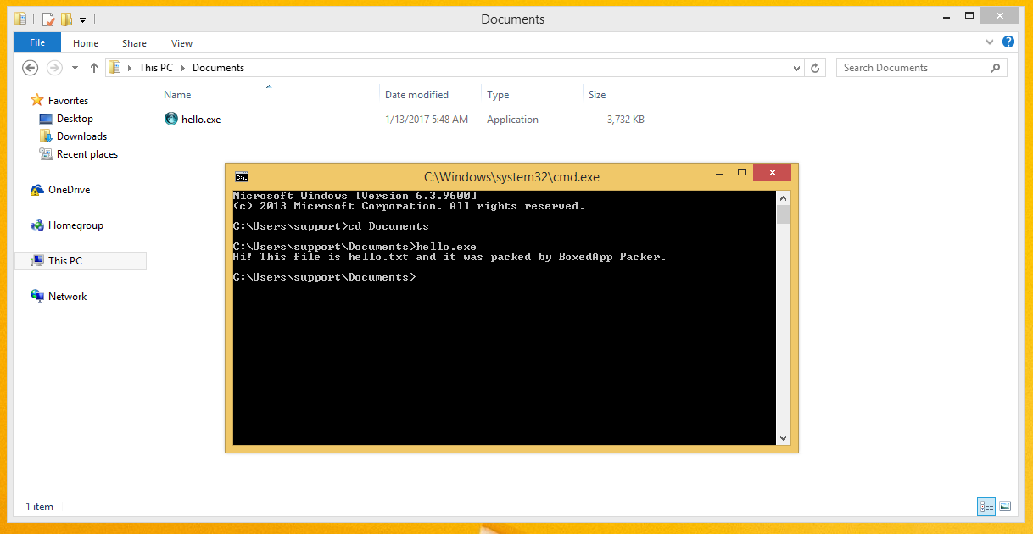Select Downloads in the Favorites list
1033x534 pixels.
81,136
